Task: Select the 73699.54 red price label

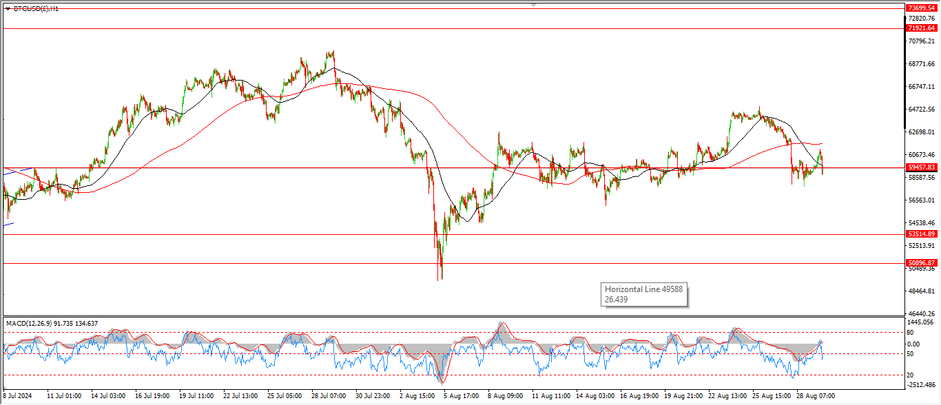Action: click(922, 8)
